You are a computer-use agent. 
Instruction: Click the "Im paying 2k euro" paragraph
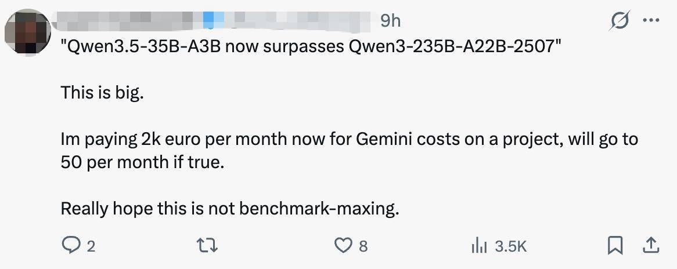pos(349,140)
